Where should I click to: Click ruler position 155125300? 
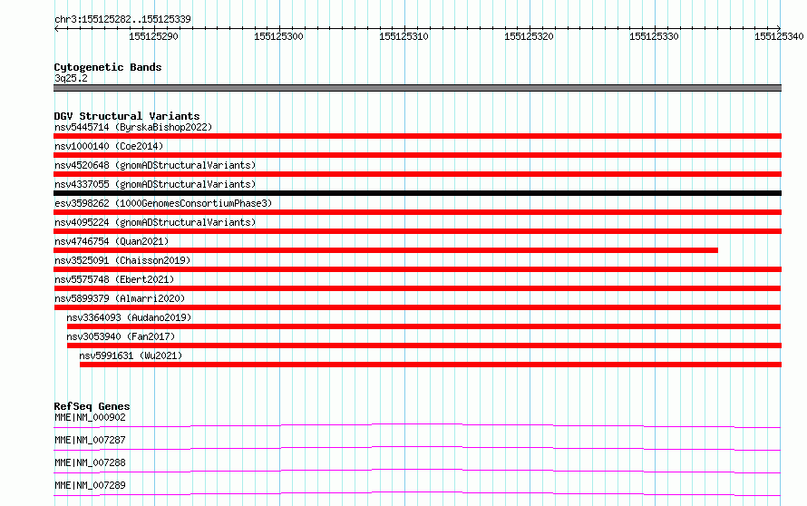pyautogui.click(x=278, y=36)
